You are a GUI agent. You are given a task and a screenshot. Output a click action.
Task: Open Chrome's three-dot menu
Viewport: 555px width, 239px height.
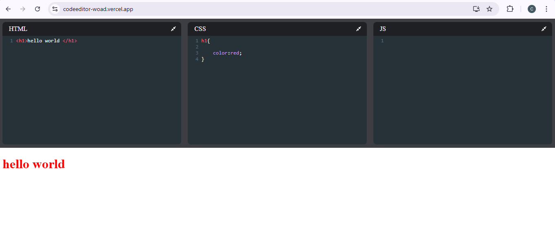point(546,9)
